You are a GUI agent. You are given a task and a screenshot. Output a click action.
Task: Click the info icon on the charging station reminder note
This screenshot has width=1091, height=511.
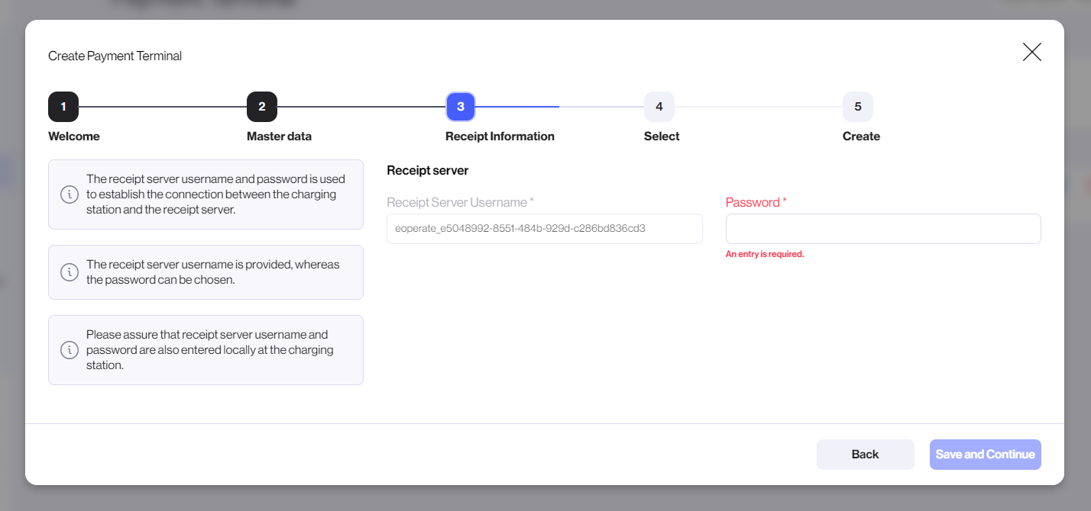click(x=70, y=349)
